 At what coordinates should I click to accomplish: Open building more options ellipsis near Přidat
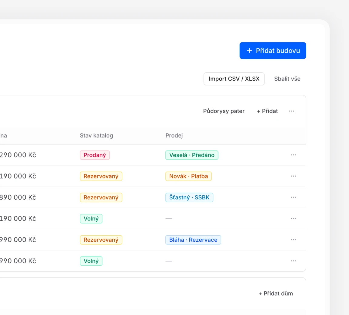[291, 111]
